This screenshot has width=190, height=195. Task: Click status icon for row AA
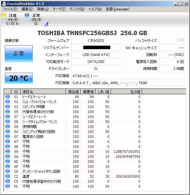click(8, 156)
